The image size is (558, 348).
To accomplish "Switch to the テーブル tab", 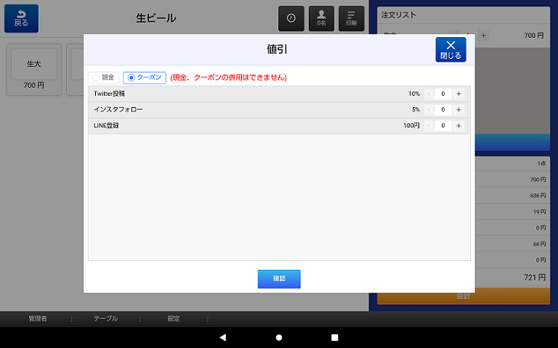I will click(x=106, y=318).
